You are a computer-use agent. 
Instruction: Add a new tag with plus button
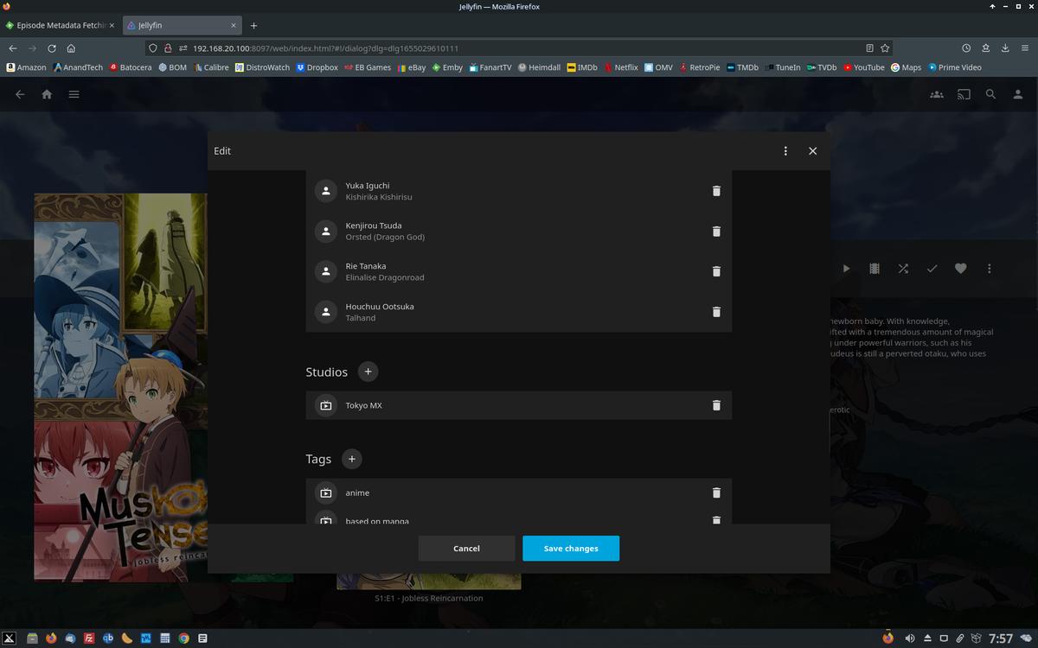click(x=351, y=459)
